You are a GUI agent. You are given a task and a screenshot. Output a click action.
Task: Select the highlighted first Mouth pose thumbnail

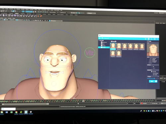pos(113,46)
